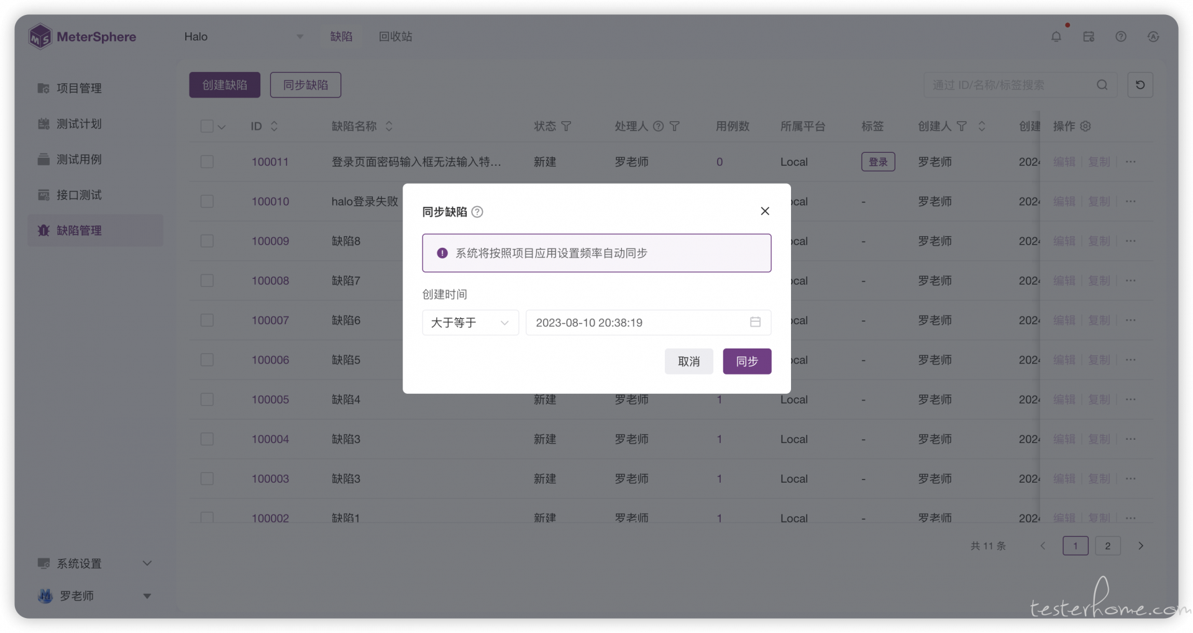Open more actions for row 100003
The image size is (1193, 633).
[x=1131, y=478]
